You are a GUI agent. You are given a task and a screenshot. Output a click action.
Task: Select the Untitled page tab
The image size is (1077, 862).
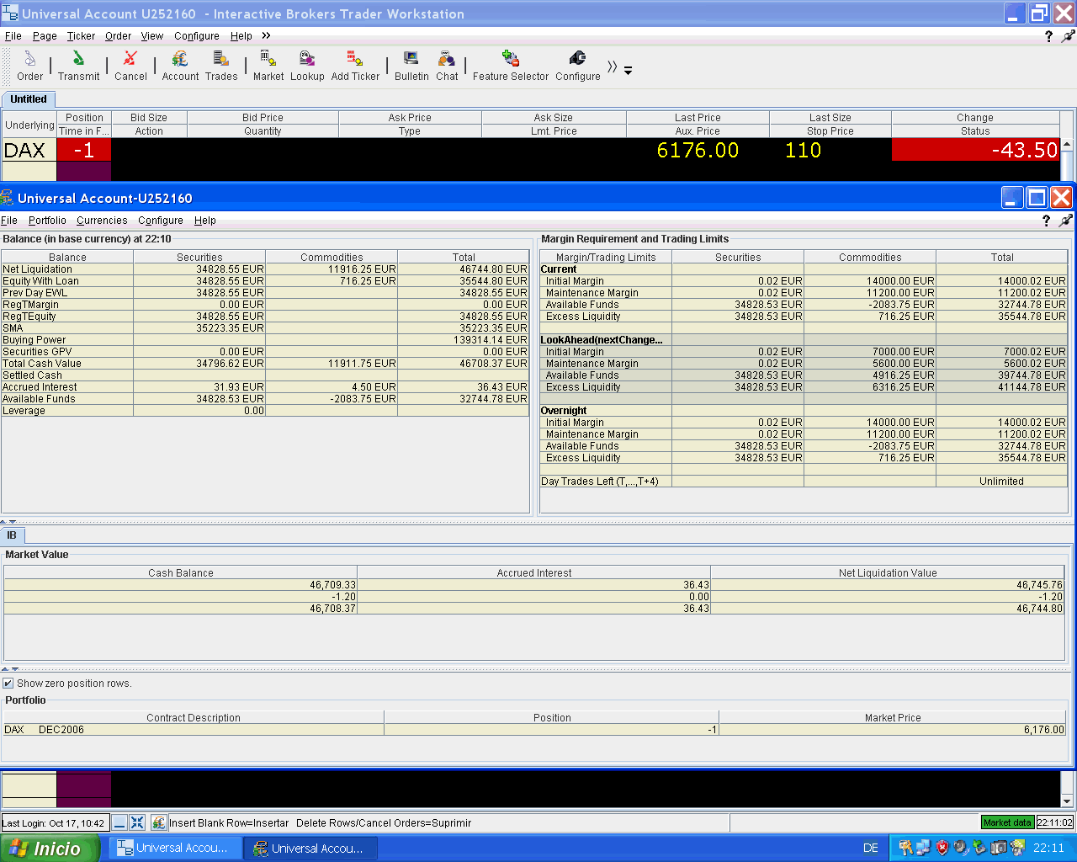pos(29,99)
